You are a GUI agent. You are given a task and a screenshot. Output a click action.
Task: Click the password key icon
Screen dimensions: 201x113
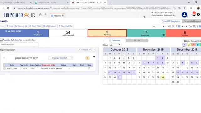coord(175,8)
